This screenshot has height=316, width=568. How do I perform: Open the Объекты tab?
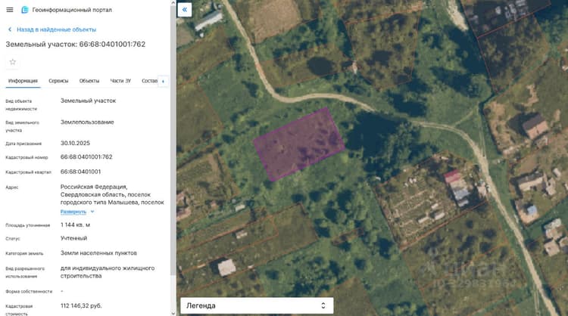tap(89, 81)
